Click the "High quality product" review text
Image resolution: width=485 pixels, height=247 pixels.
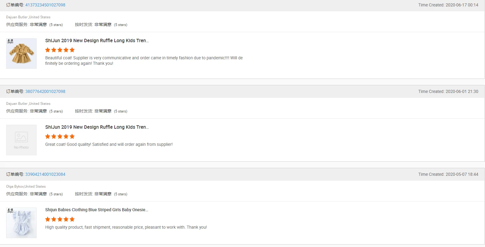tap(126, 227)
